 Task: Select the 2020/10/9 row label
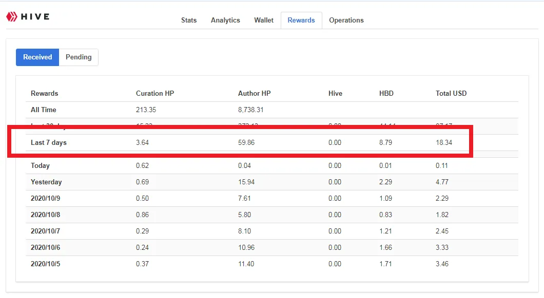click(x=46, y=198)
